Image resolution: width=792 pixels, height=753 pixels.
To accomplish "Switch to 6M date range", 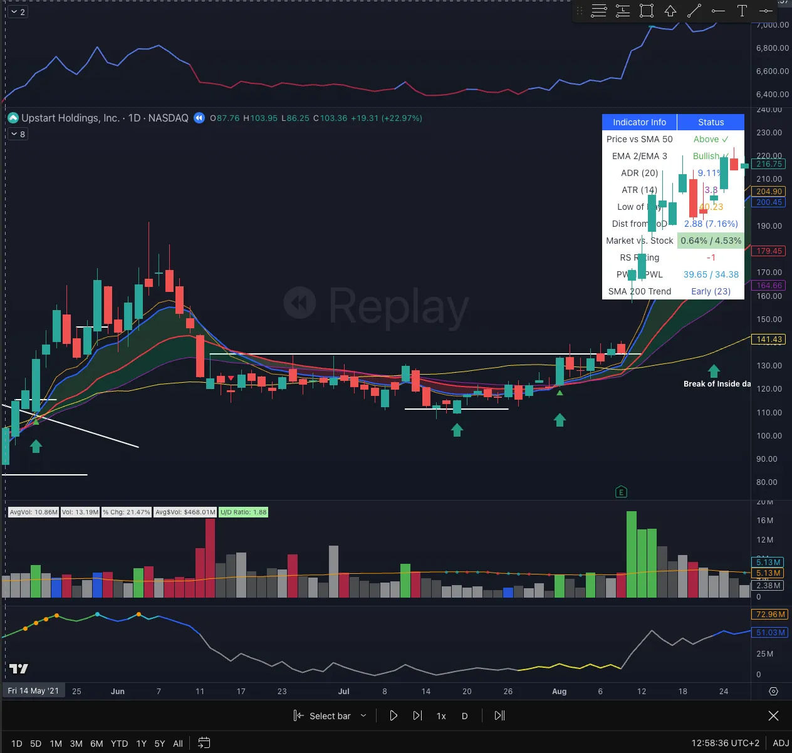I will pyautogui.click(x=96, y=744).
